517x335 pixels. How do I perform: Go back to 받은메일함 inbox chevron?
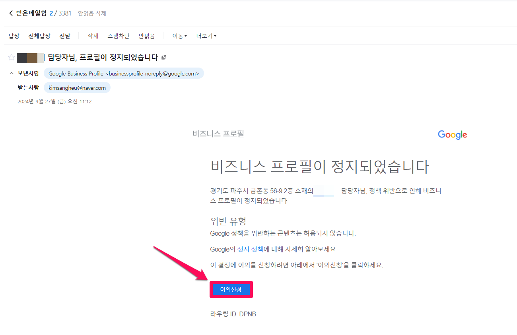click(x=11, y=14)
